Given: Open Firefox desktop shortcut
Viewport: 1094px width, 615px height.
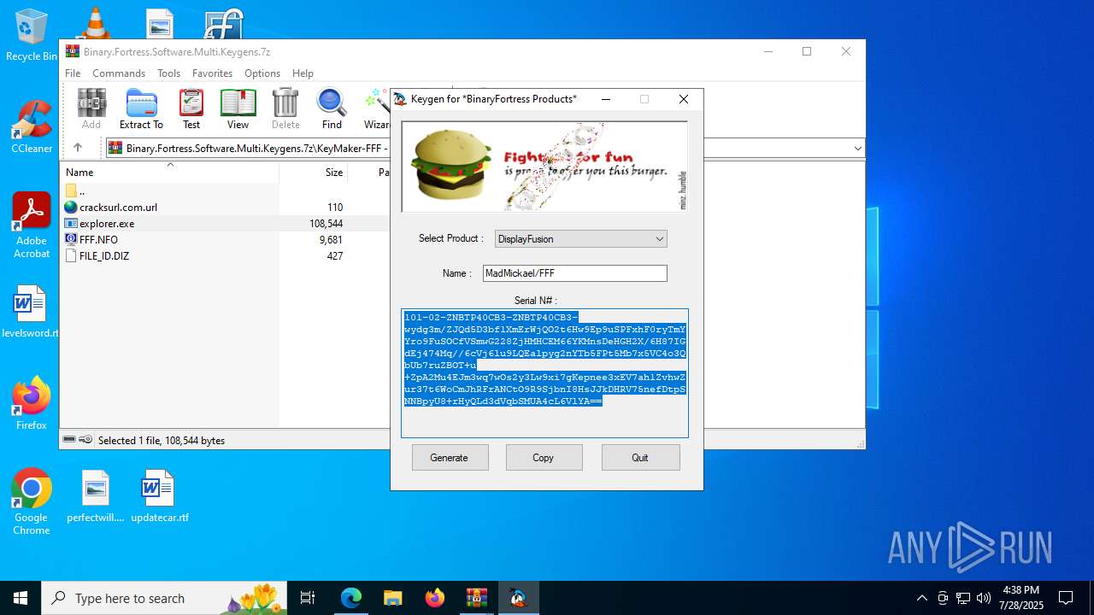Looking at the screenshot, I should 32,402.
